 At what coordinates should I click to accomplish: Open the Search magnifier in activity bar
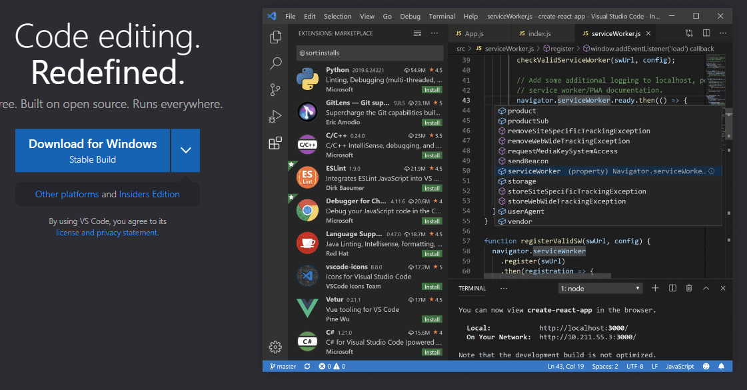coord(275,63)
